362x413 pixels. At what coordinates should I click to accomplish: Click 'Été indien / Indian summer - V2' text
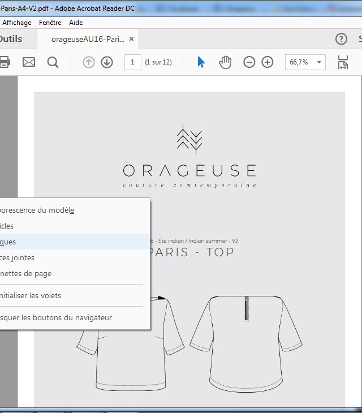click(x=198, y=241)
